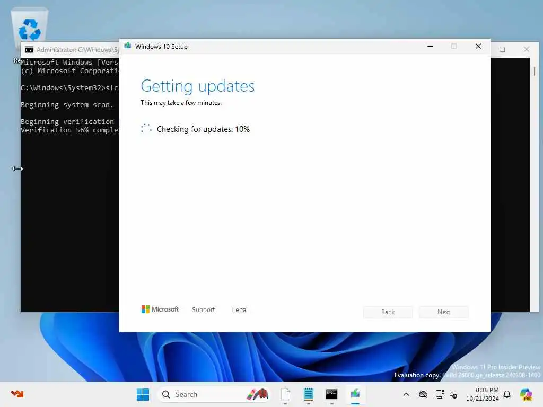
Task: Click the Windows 10 Setup title icon
Action: pyautogui.click(x=127, y=46)
